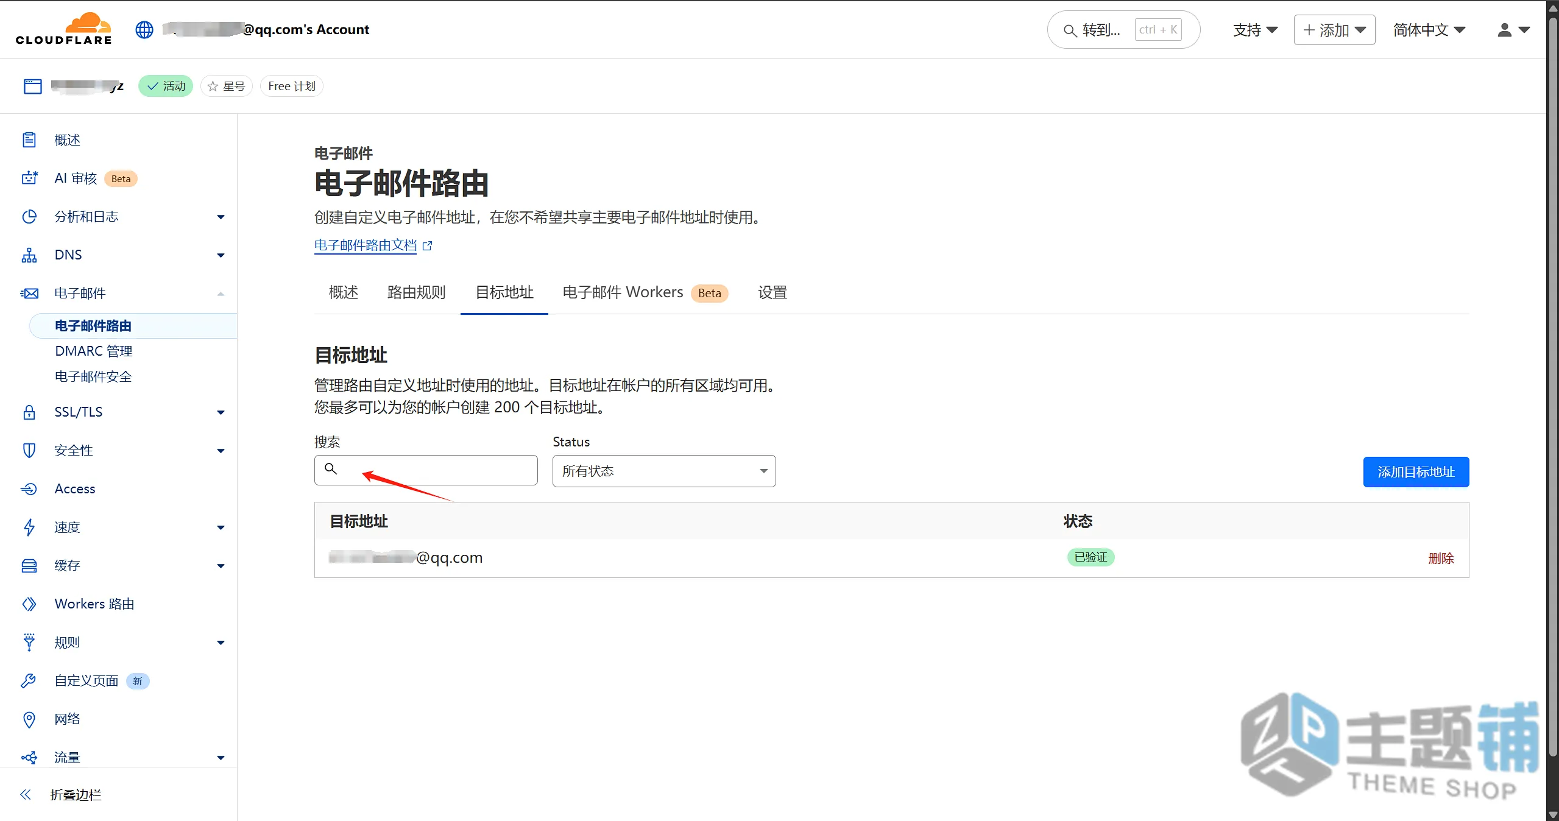Image resolution: width=1559 pixels, height=821 pixels.
Task: Click the 规则 filter funnel icon
Action: (29, 643)
